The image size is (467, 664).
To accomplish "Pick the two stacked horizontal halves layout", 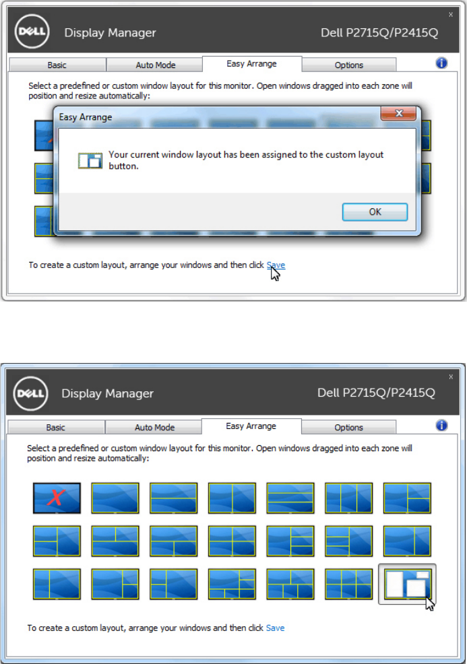I will 174,498.
